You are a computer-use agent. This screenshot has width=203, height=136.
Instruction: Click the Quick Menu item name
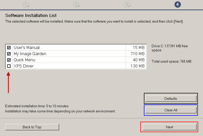pos(24,60)
